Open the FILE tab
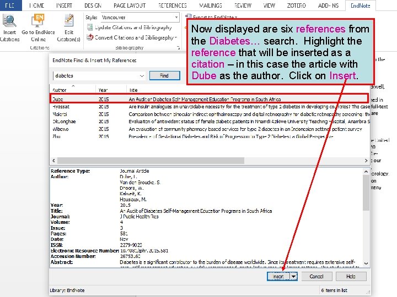Viewport: 397px width, 297px height. coord(10,5)
